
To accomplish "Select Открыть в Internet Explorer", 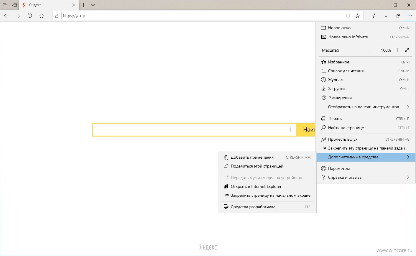I will coord(267,186).
